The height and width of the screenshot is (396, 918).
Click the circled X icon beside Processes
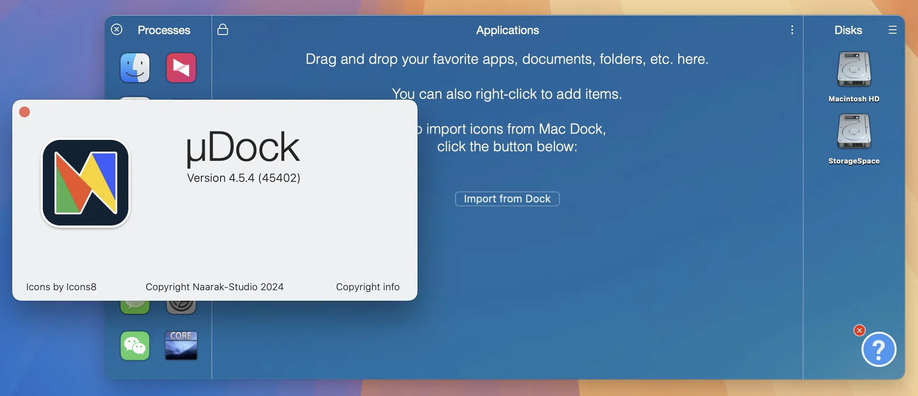point(117,29)
